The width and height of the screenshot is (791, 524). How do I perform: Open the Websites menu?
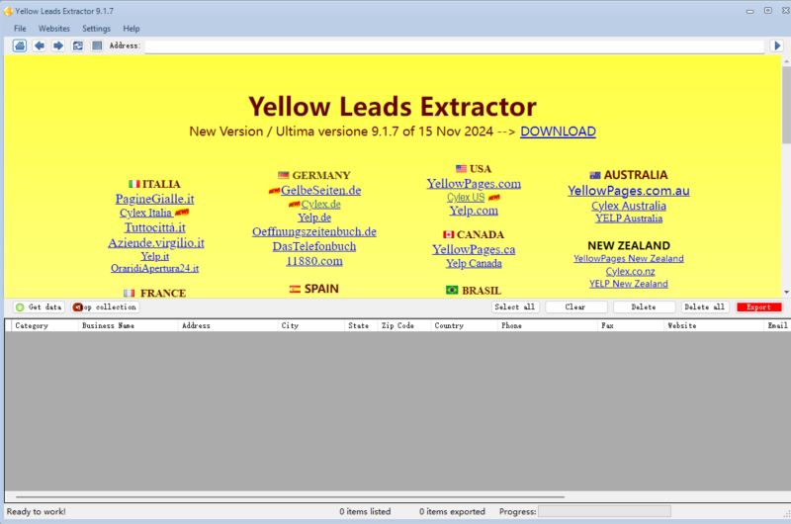pos(54,29)
